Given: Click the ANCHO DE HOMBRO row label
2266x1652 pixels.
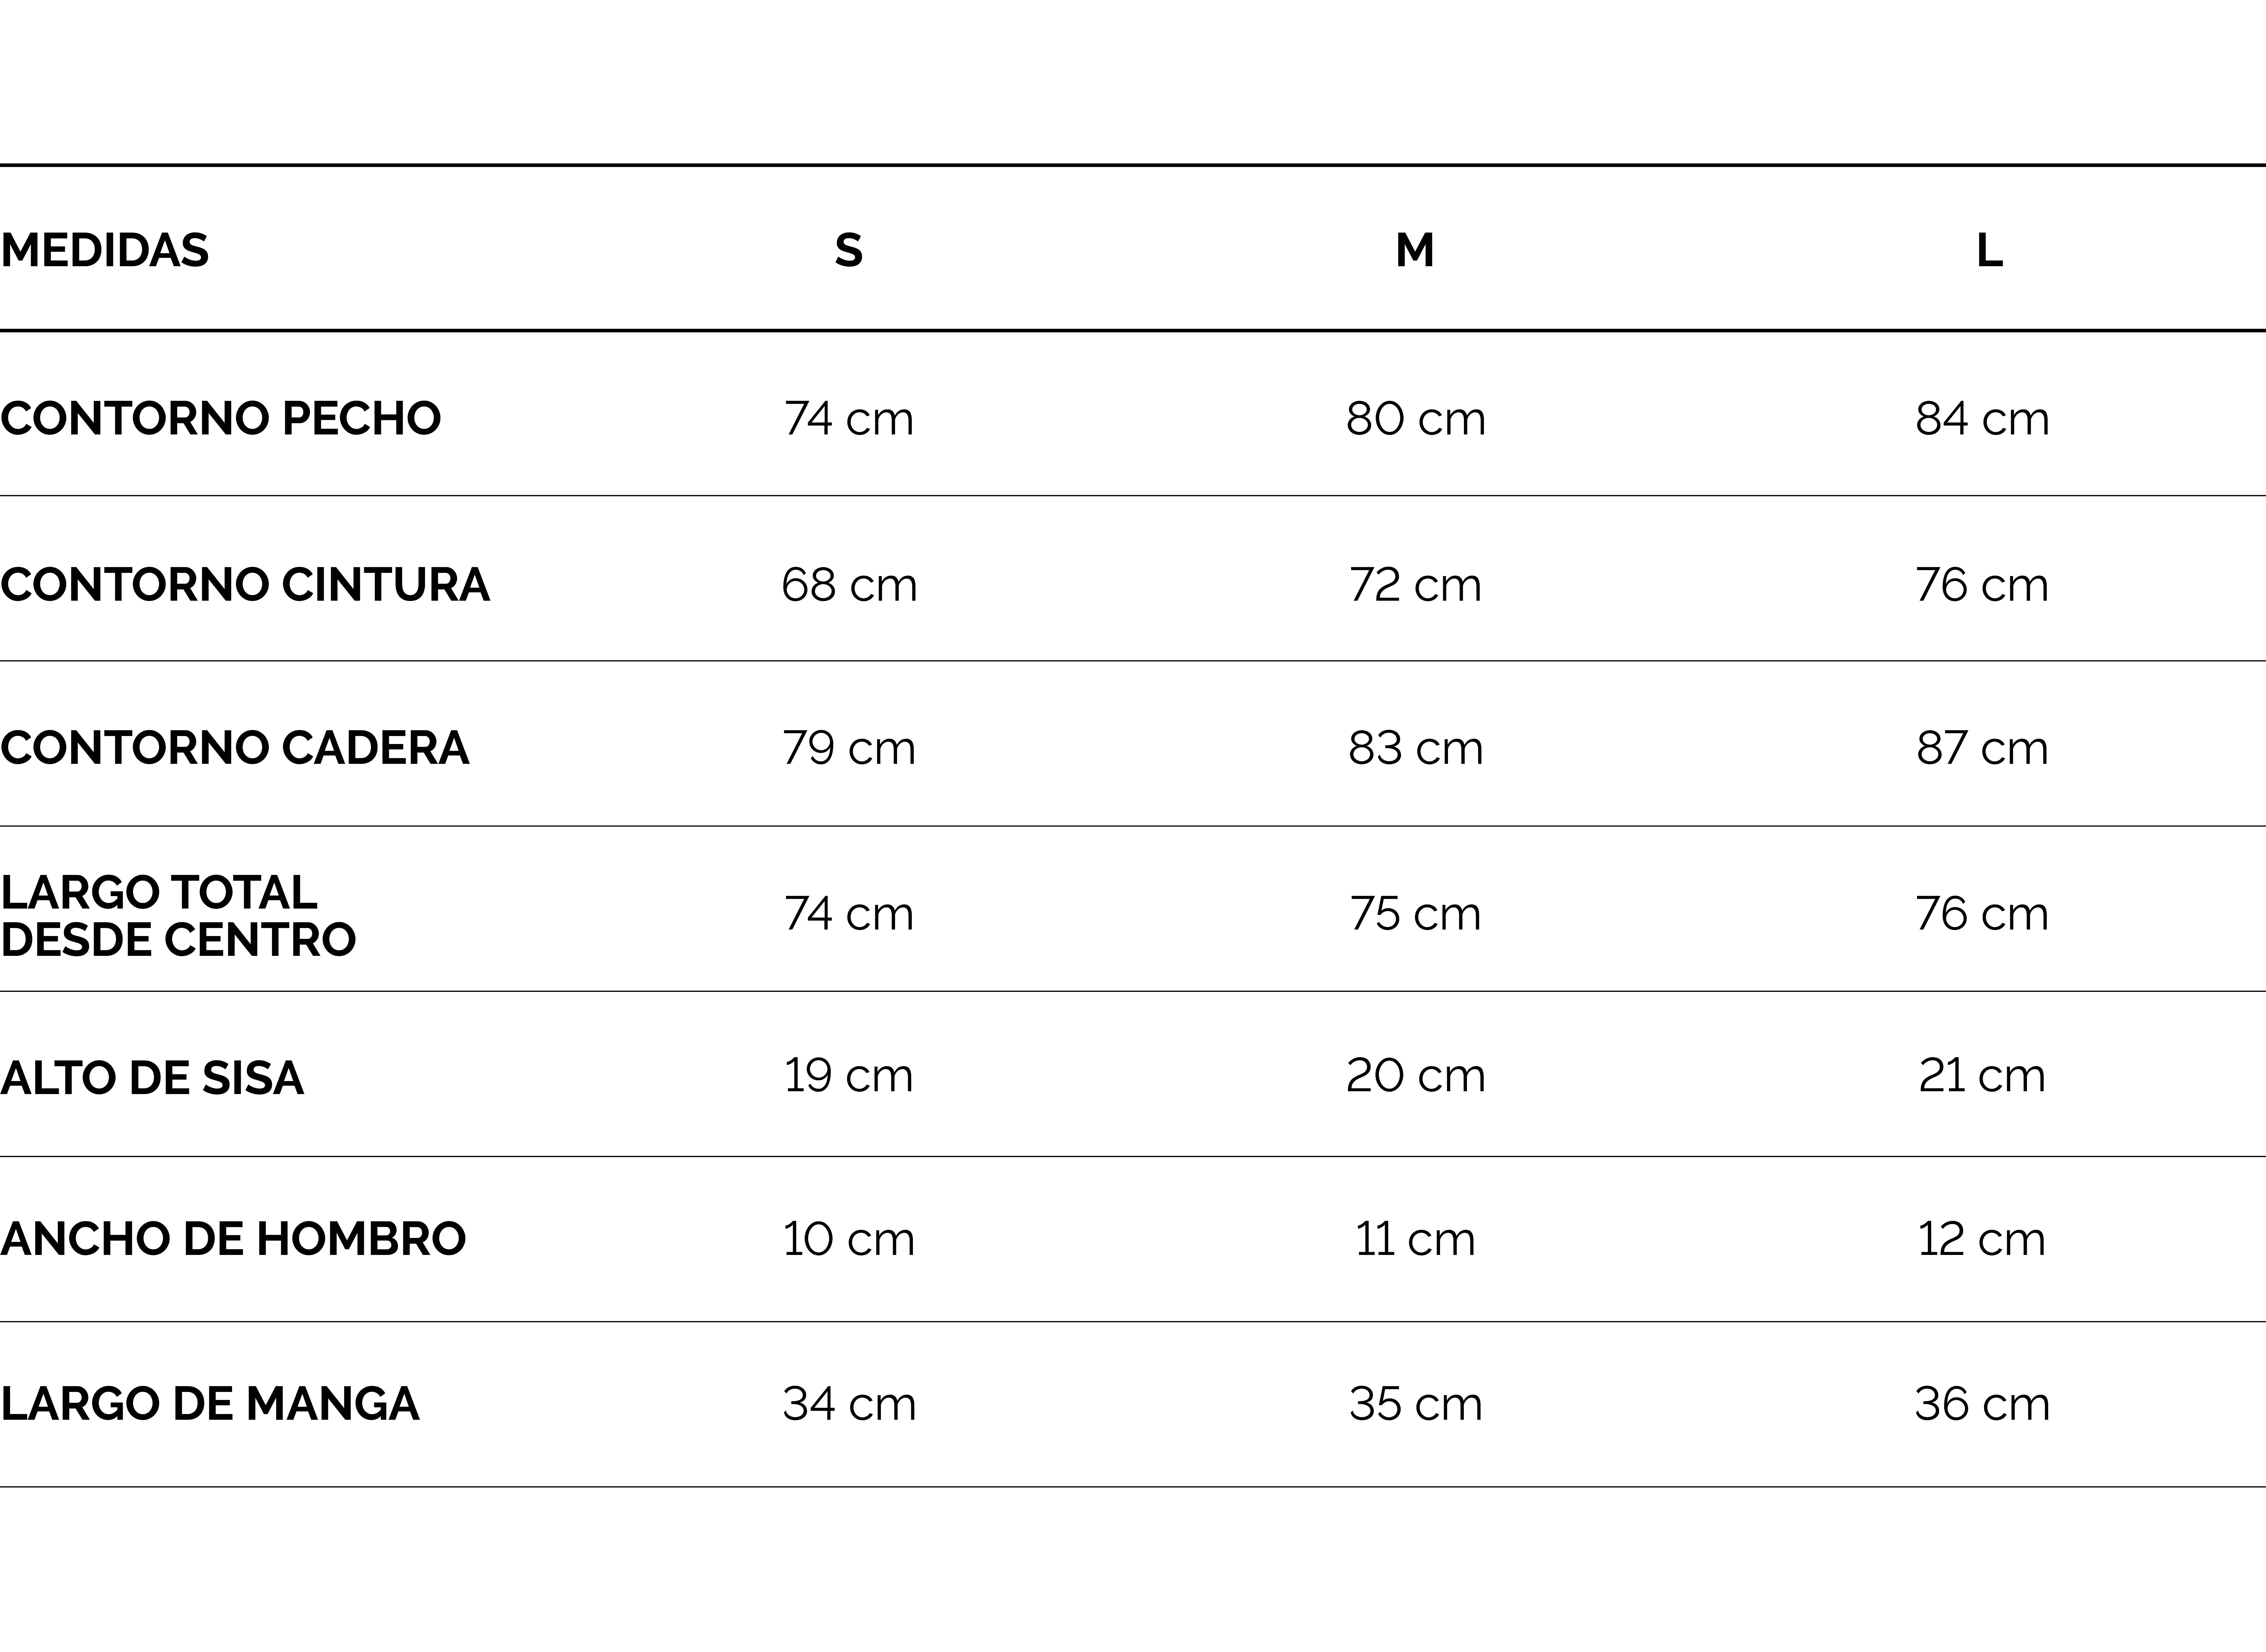Looking at the screenshot, I should [233, 1239].
